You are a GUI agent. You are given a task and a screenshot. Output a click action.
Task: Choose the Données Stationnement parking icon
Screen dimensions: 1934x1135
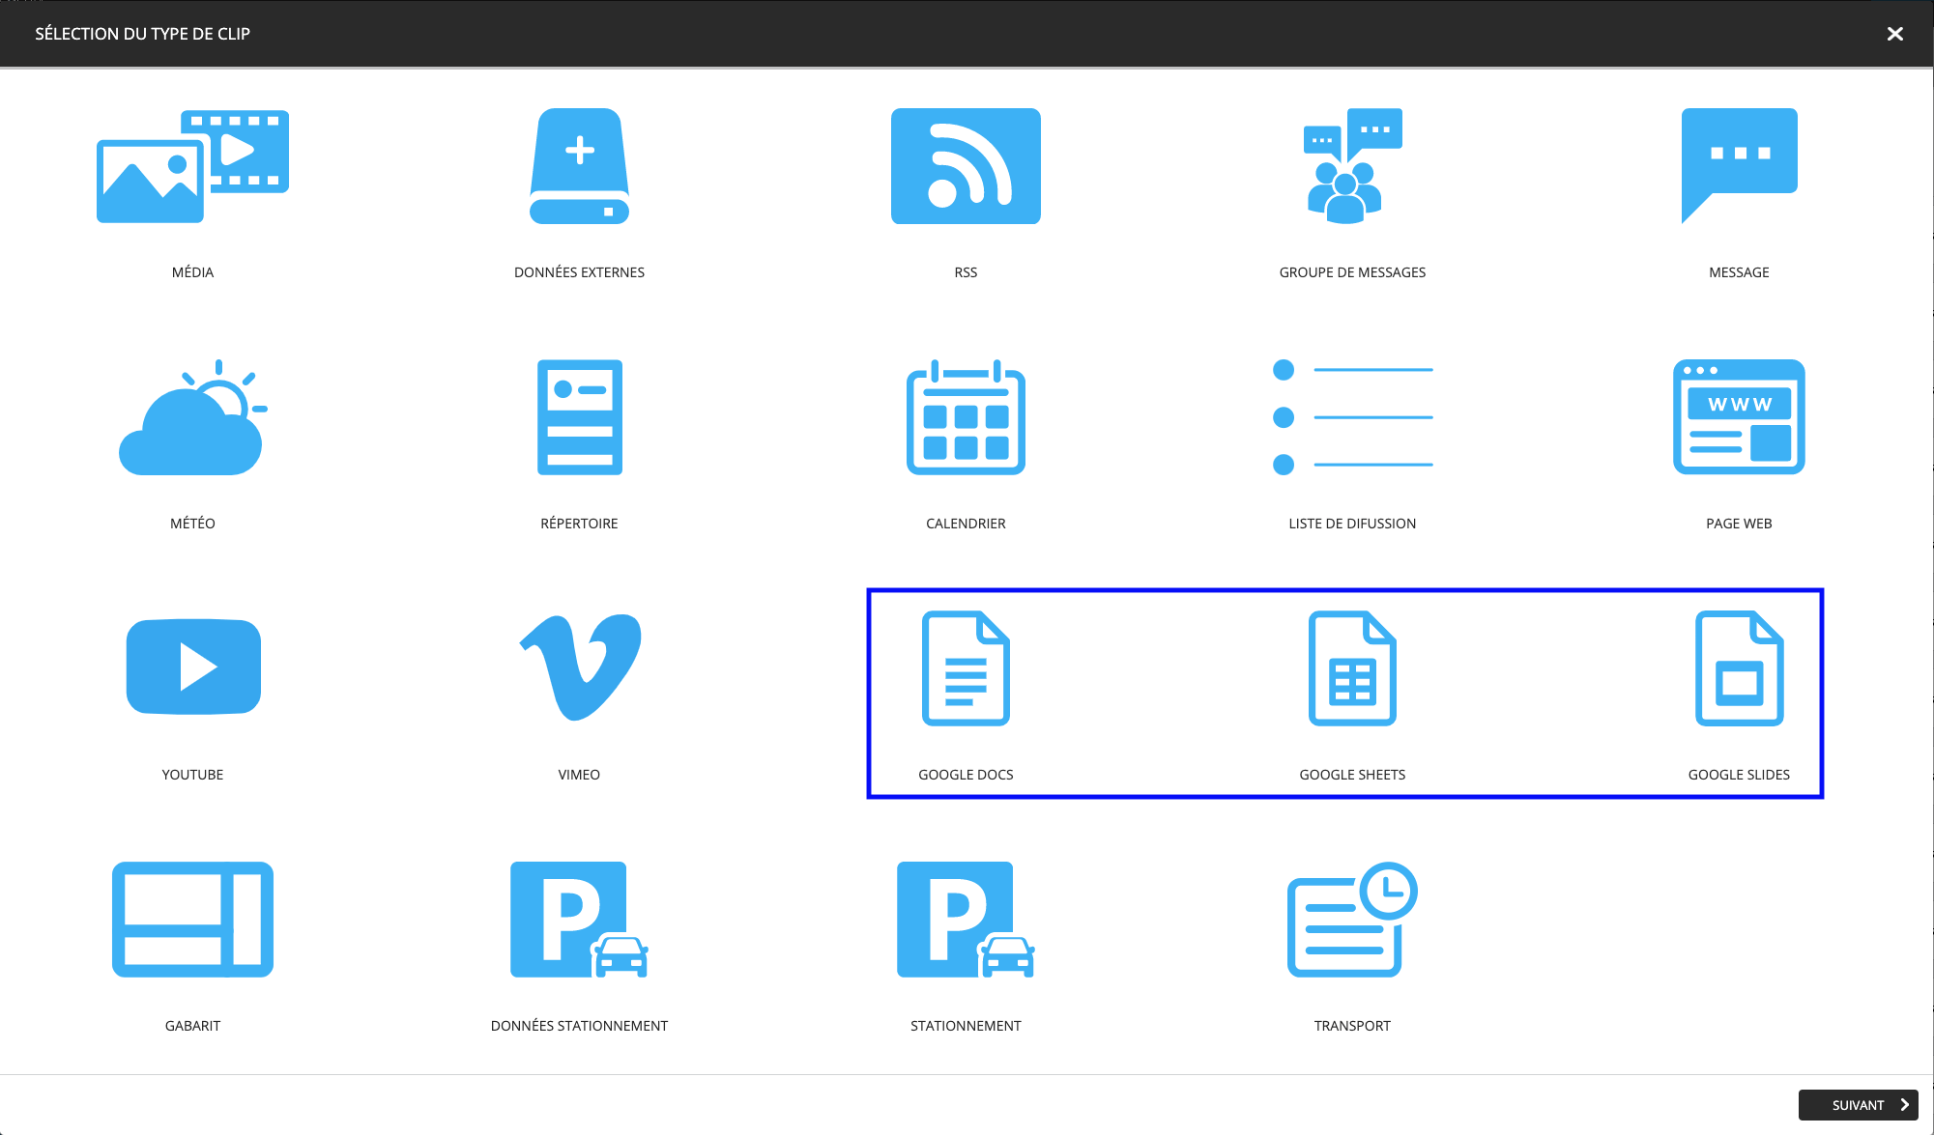point(579,920)
